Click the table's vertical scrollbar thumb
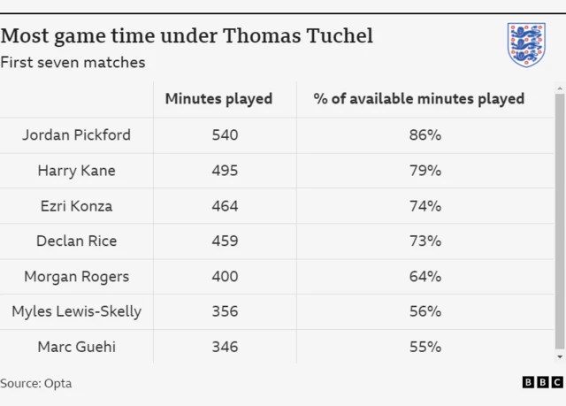 559,221
